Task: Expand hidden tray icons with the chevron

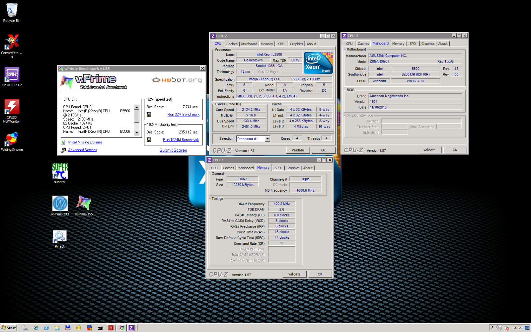Action: coord(492,328)
